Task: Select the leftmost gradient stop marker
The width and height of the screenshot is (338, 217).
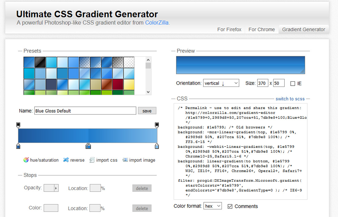Action: point(18,147)
